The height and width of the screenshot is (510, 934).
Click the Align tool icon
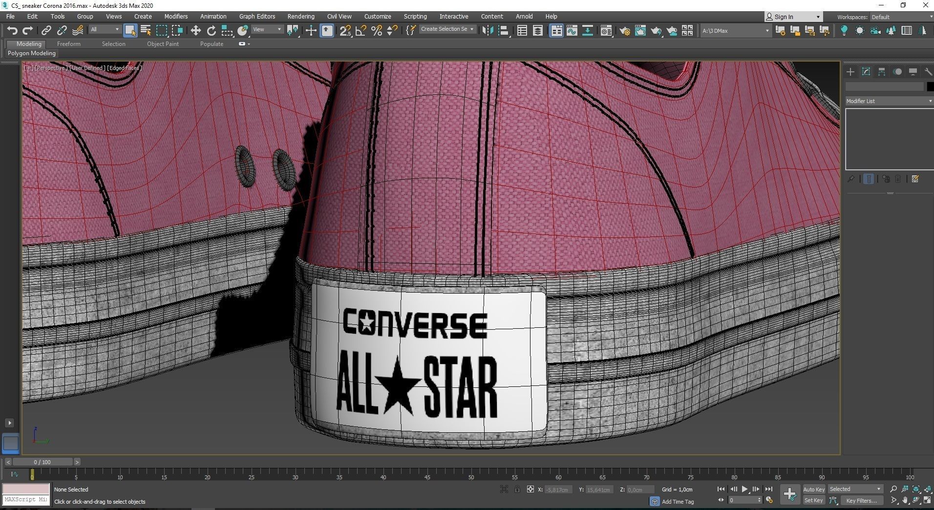tap(503, 31)
